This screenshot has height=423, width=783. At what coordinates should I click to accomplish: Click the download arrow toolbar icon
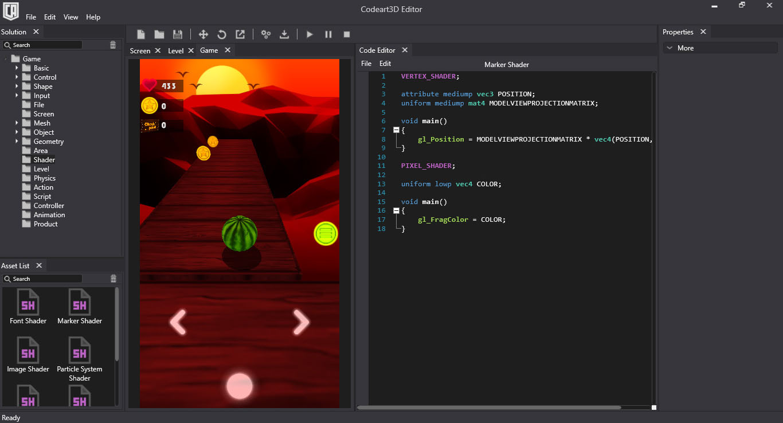pos(284,34)
